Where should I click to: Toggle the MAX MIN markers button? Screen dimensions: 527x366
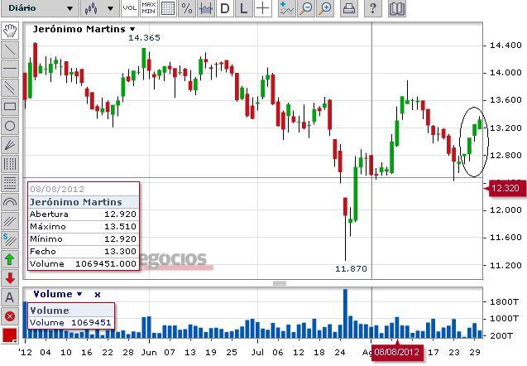(148, 8)
